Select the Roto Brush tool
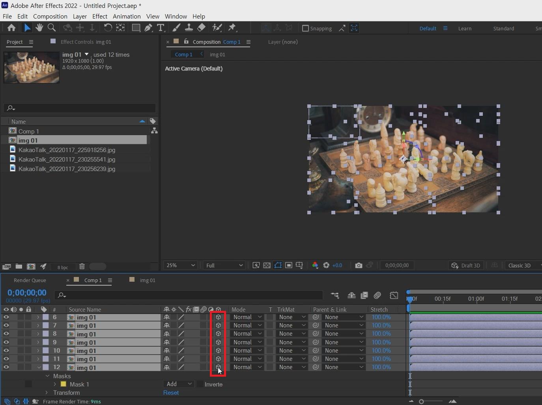The image size is (542, 405). pos(217,28)
